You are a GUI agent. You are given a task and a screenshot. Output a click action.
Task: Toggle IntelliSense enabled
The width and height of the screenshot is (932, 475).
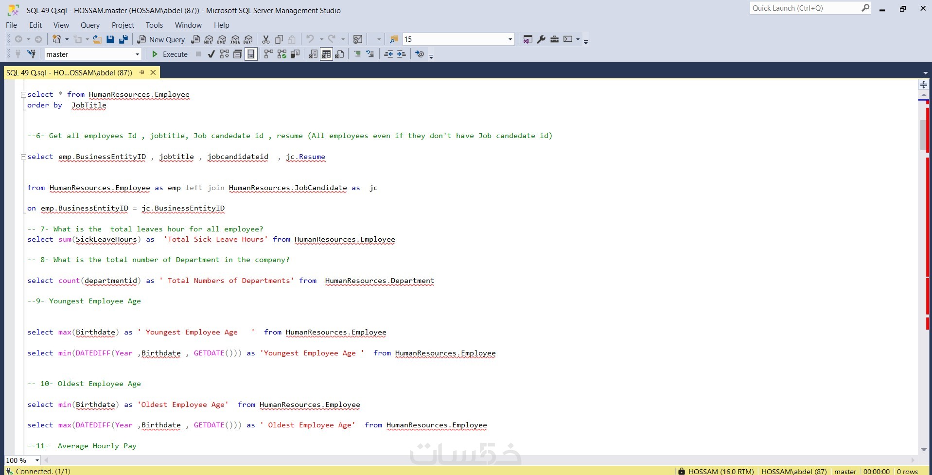(251, 54)
